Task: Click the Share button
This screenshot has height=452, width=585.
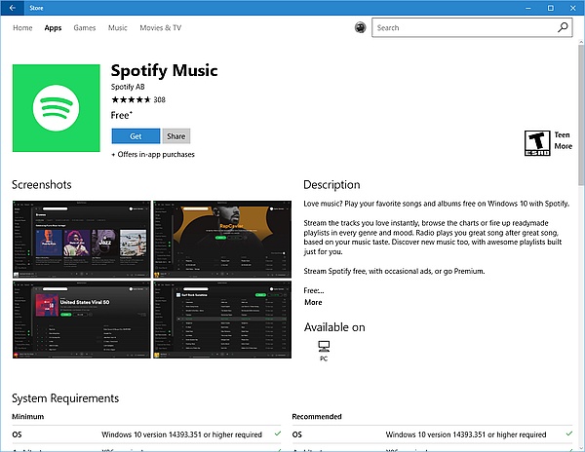Action: 176,136
